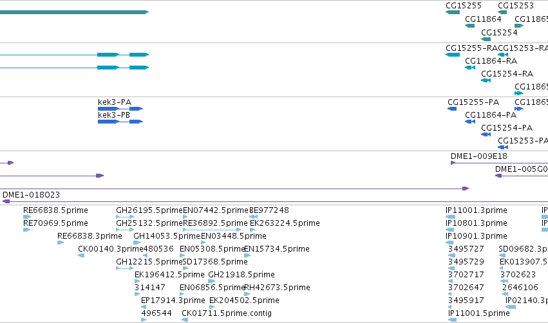Select the EN15734.5prime EST label
This screenshot has height=323, width=548.
click(x=277, y=249)
